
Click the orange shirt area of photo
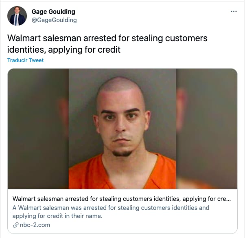(x=87, y=174)
